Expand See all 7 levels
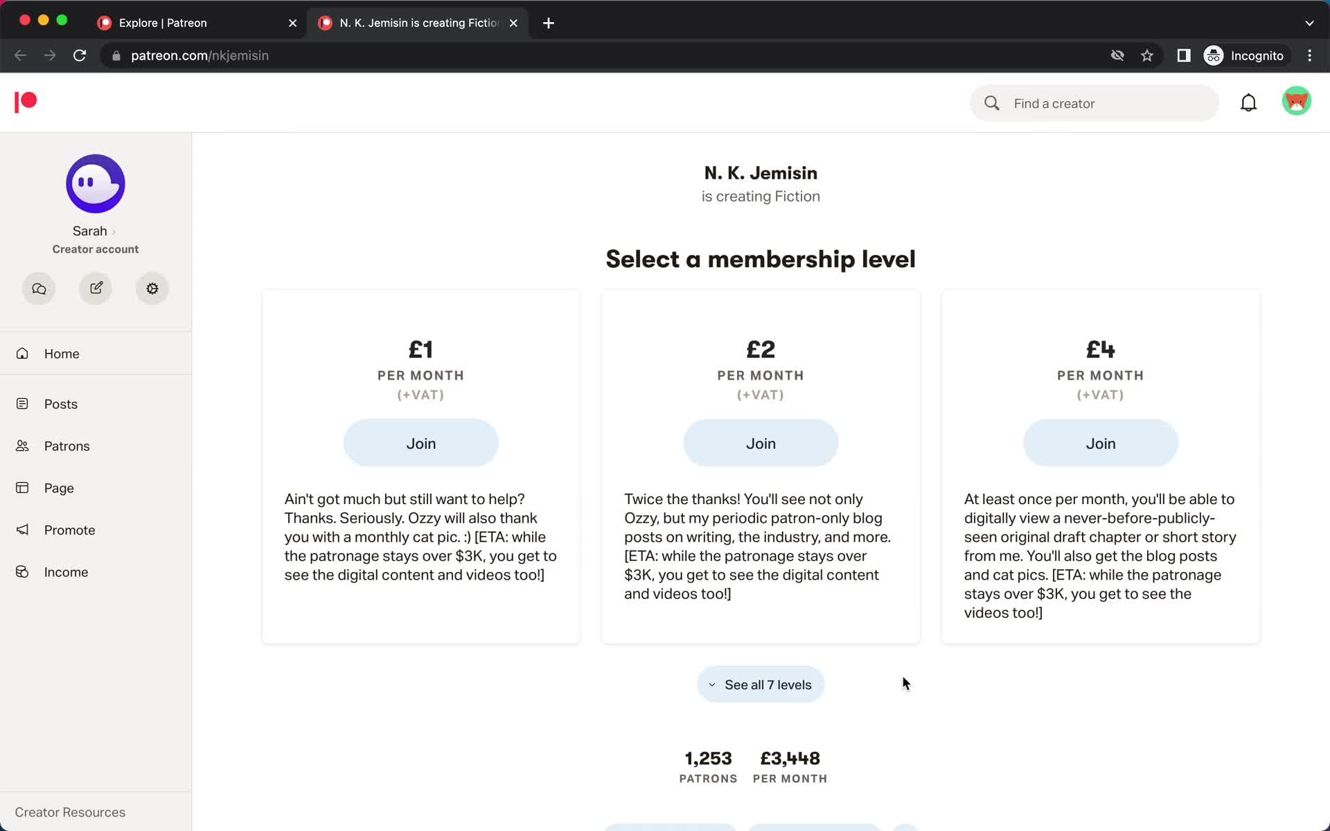Screen dimensions: 1330x831 pos(761,684)
